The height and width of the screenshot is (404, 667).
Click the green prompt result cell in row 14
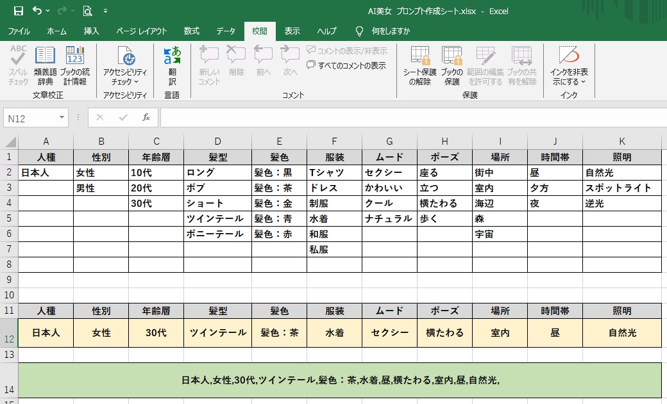click(340, 380)
